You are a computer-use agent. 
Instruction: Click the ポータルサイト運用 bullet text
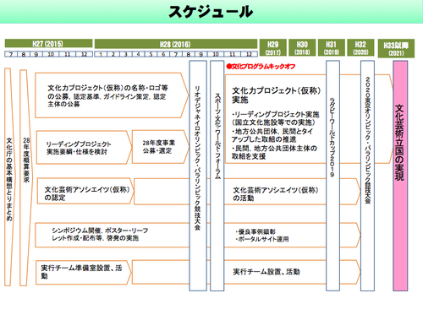[262, 239]
